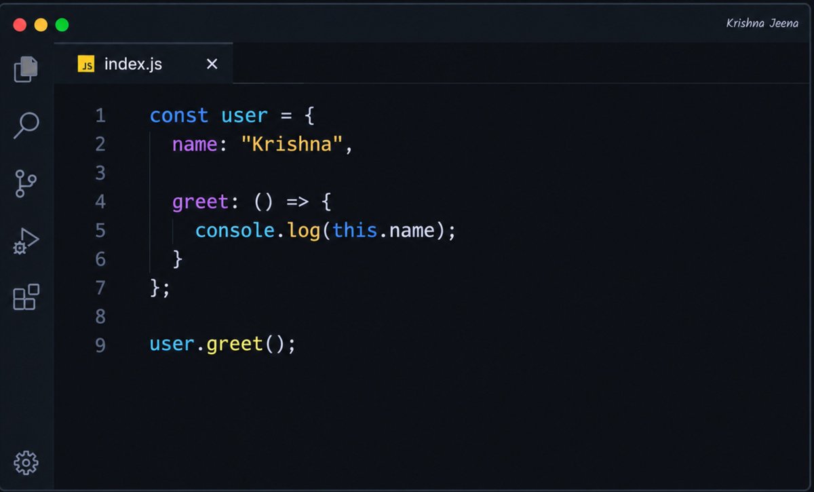Click the red close window button

pyautogui.click(x=20, y=25)
